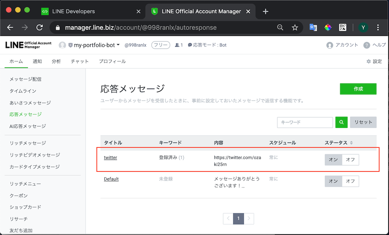Click the my-portfolio-bot account avatar
Viewport: 389px width, 235px height.
pyautogui.click(x=62, y=45)
